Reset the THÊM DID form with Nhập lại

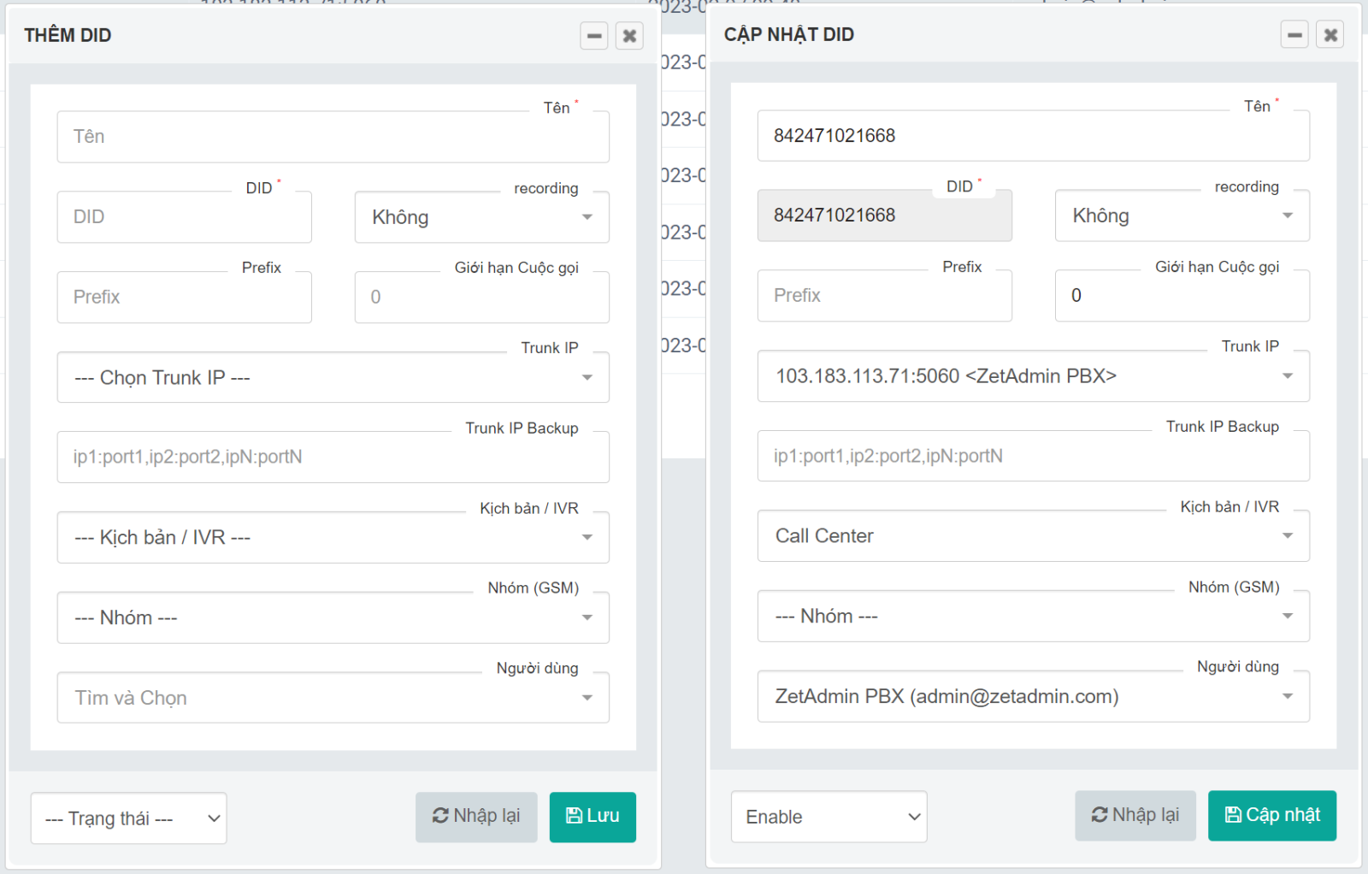coord(476,817)
